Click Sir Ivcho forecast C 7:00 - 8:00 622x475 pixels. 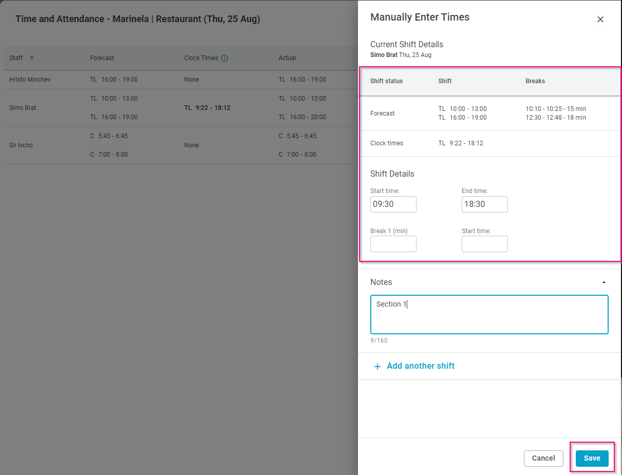[x=109, y=155]
